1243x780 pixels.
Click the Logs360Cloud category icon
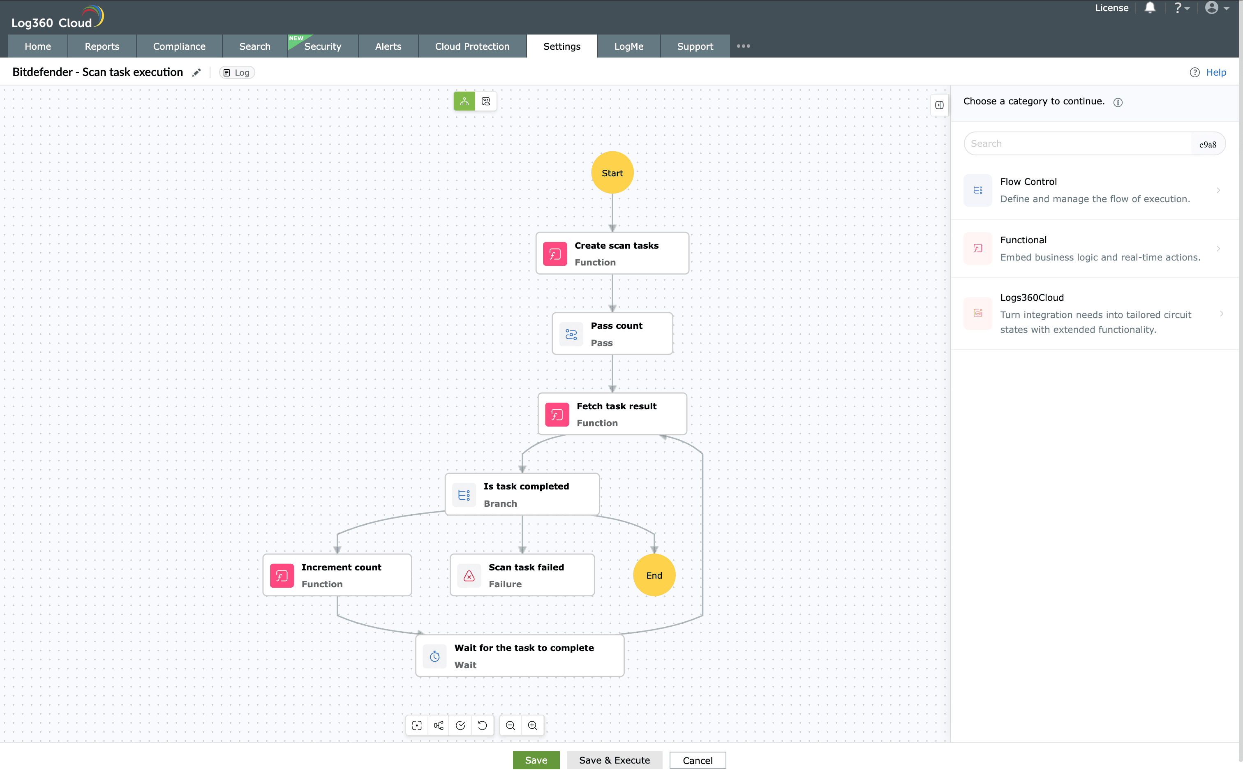pos(977,314)
